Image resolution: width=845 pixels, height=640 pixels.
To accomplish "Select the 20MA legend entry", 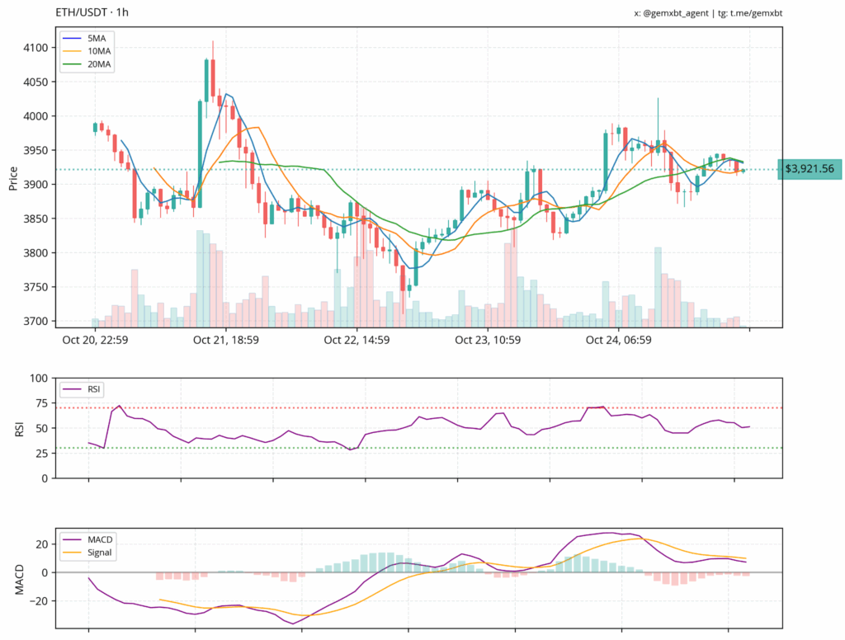I will (99, 63).
